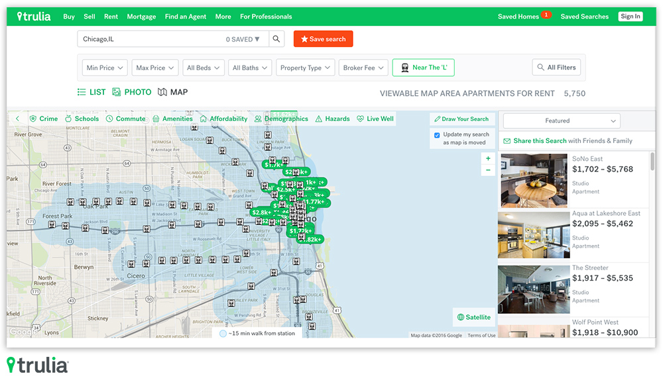Switch map to Satellite view

click(x=473, y=317)
